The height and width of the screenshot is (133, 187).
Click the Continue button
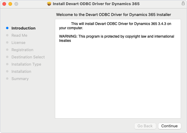[170, 126]
